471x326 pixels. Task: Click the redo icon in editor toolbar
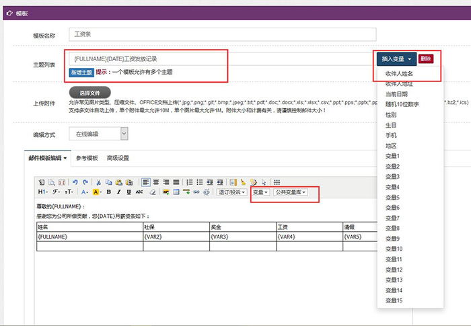click(x=84, y=182)
